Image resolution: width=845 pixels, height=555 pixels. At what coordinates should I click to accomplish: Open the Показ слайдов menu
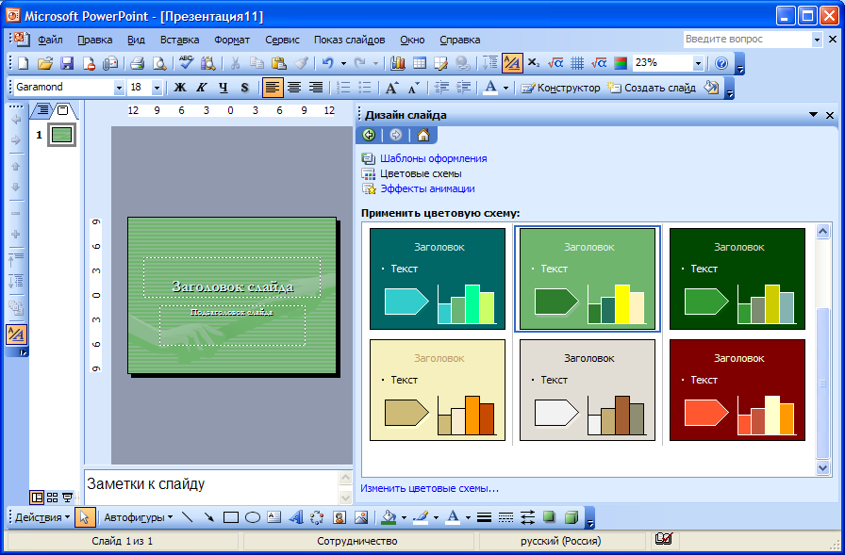(x=349, y=40)
